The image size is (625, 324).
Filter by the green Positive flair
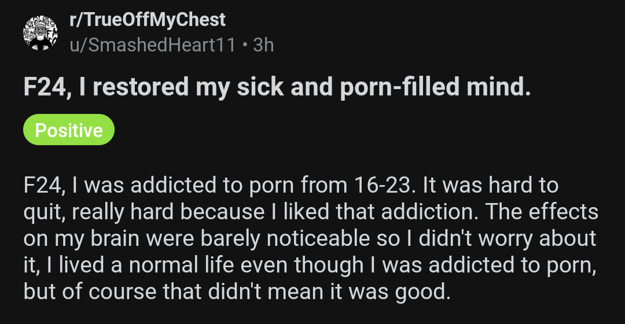click(x=69, y=130)
